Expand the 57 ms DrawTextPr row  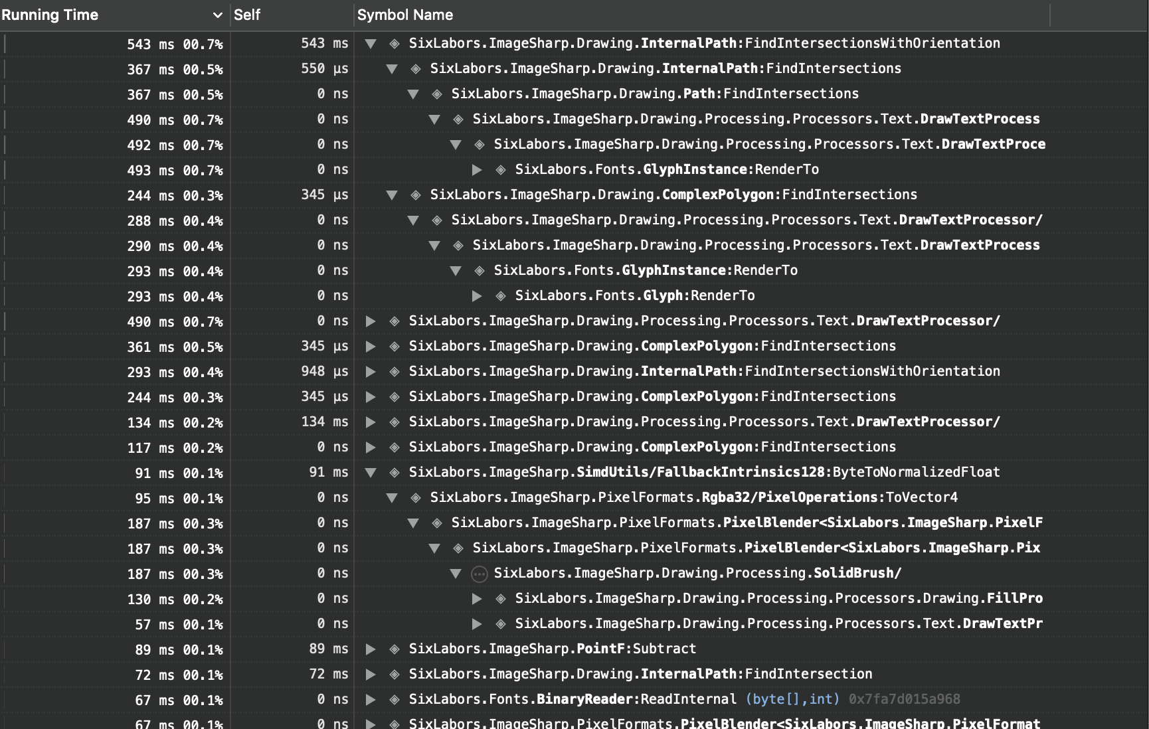477,624
